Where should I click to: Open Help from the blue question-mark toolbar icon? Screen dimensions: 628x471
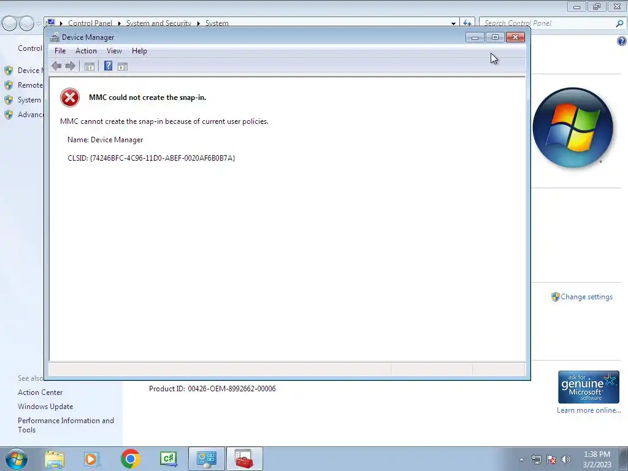pyautogui.click(x=108, y=66)
